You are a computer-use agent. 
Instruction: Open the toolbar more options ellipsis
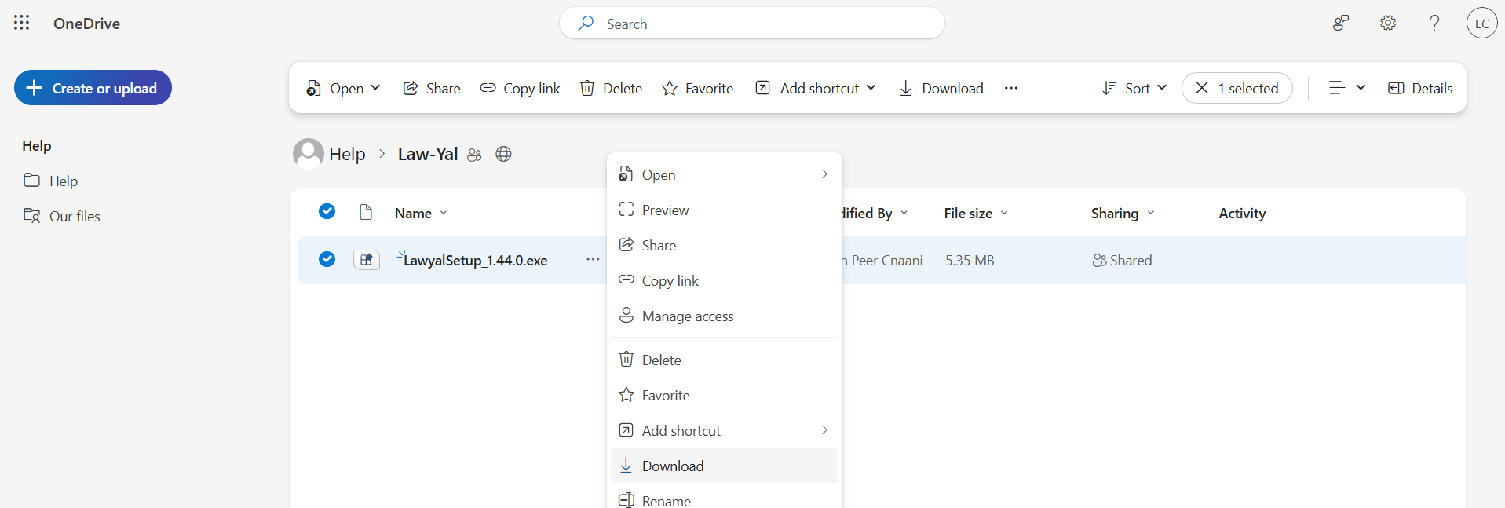click(x=1010, y=88)
